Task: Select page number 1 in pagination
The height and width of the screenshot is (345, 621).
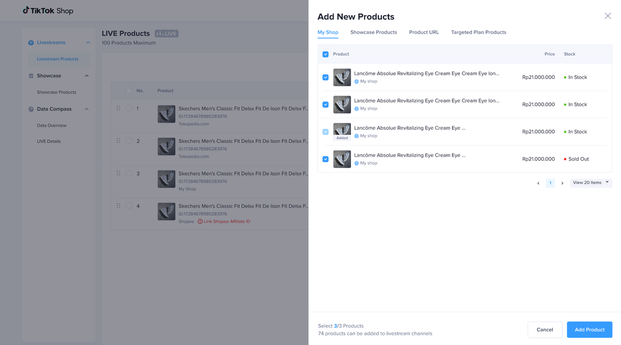Action: tap(550, 183)
